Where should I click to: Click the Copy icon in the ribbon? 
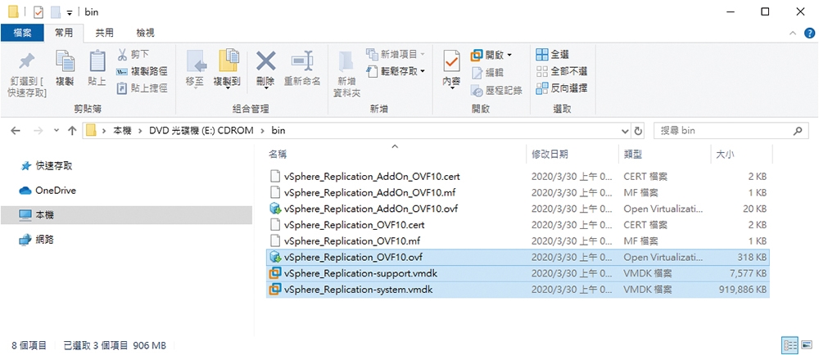pos(65,62)
